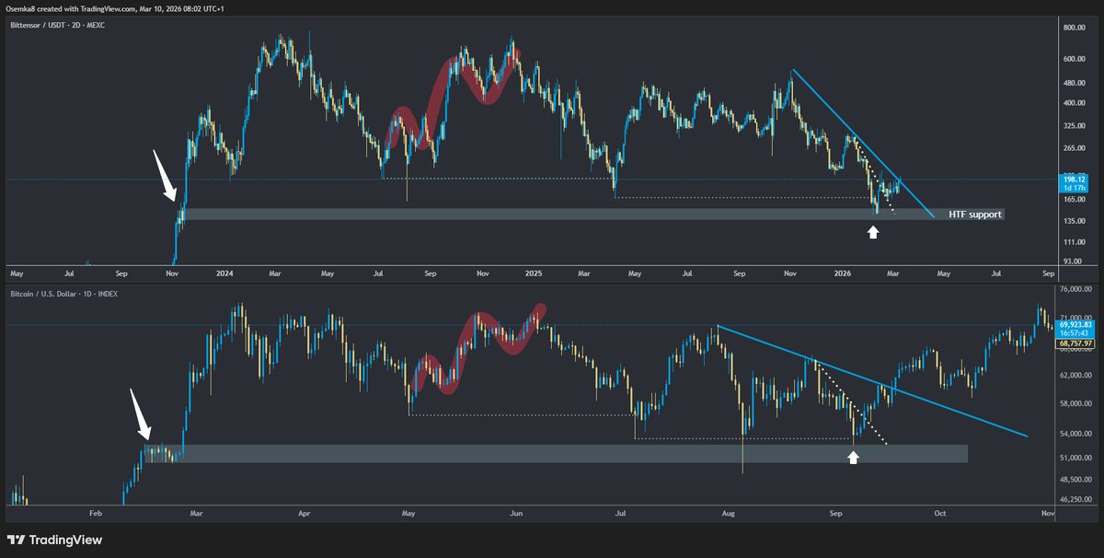The height and width of the screenshot is (558, 1104).
Task: Click the 265.00 price axis value
Action: click(x=1075, y=147)
